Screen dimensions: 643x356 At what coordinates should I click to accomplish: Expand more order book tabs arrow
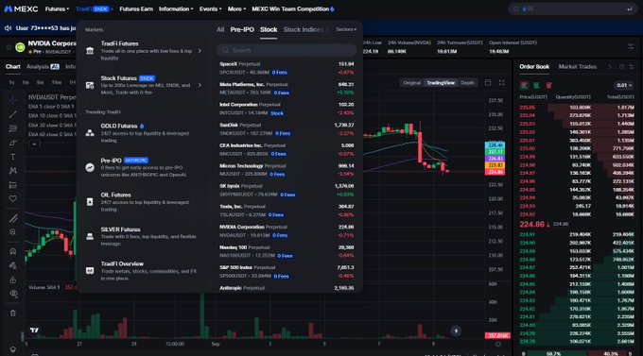pos(609,67)
